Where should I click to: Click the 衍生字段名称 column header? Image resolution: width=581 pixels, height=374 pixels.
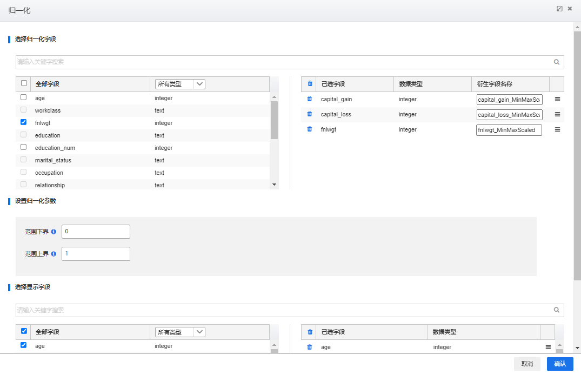(495, 84)
